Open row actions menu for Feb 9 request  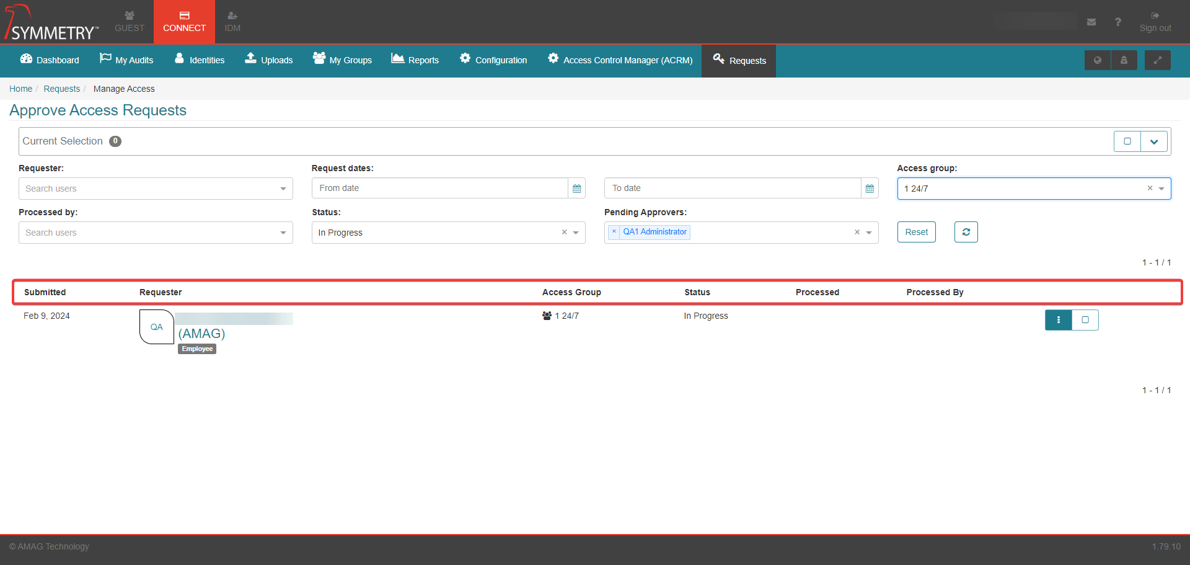click(1059, 320)
